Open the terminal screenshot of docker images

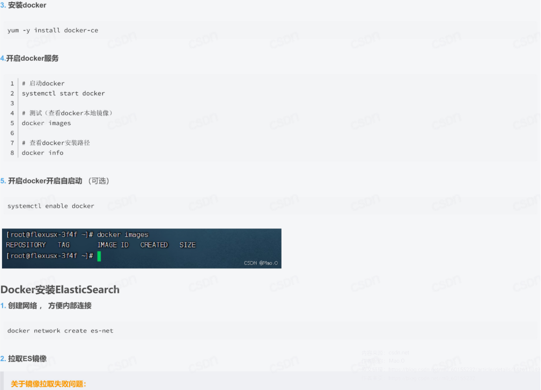pyautogui.click(x=142, y=248)
